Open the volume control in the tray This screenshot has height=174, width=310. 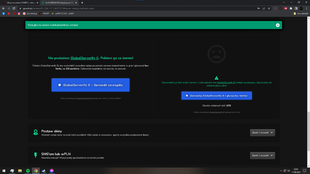[289, 171]
